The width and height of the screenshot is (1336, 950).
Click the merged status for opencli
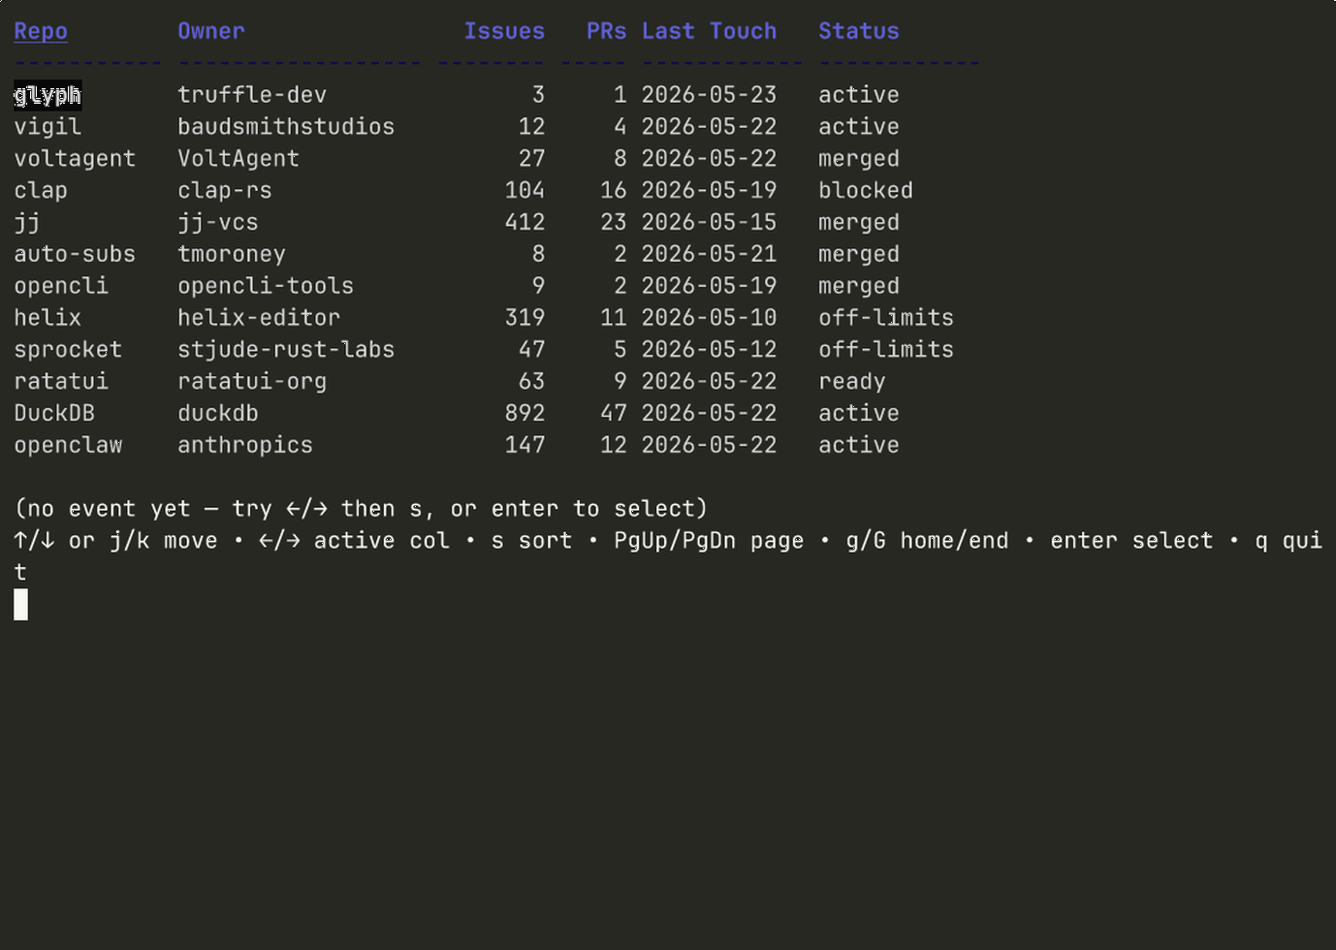(x=859, y=286)
